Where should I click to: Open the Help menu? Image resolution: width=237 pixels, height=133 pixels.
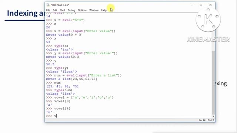[x=104, y=10]
